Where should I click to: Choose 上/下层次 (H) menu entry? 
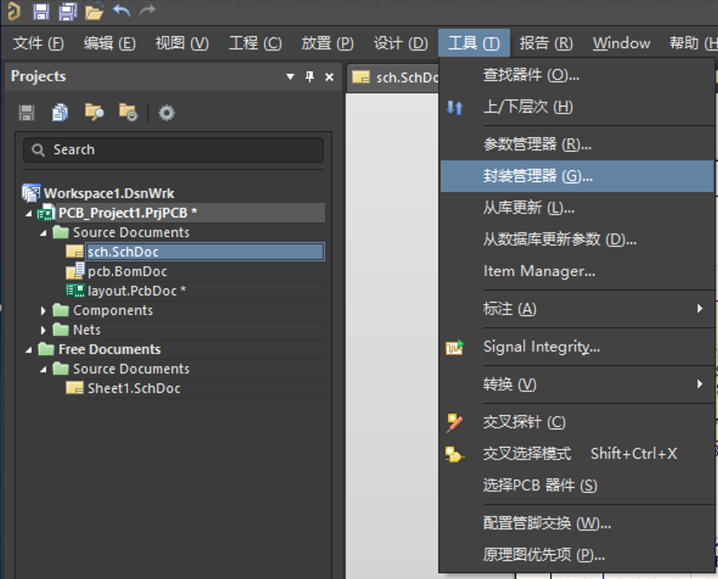coord(577,107)
